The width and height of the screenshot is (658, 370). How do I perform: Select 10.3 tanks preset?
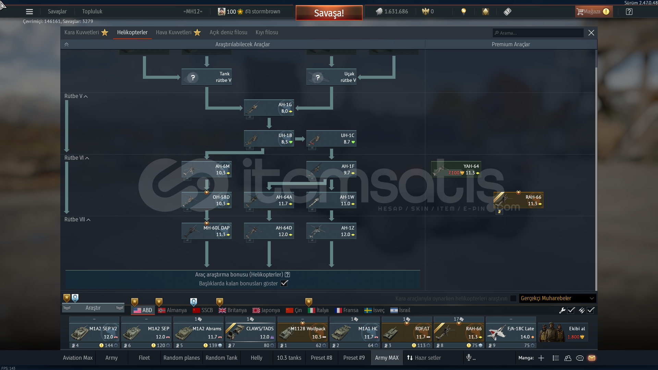pyautogui.click(x=289, y=358)
